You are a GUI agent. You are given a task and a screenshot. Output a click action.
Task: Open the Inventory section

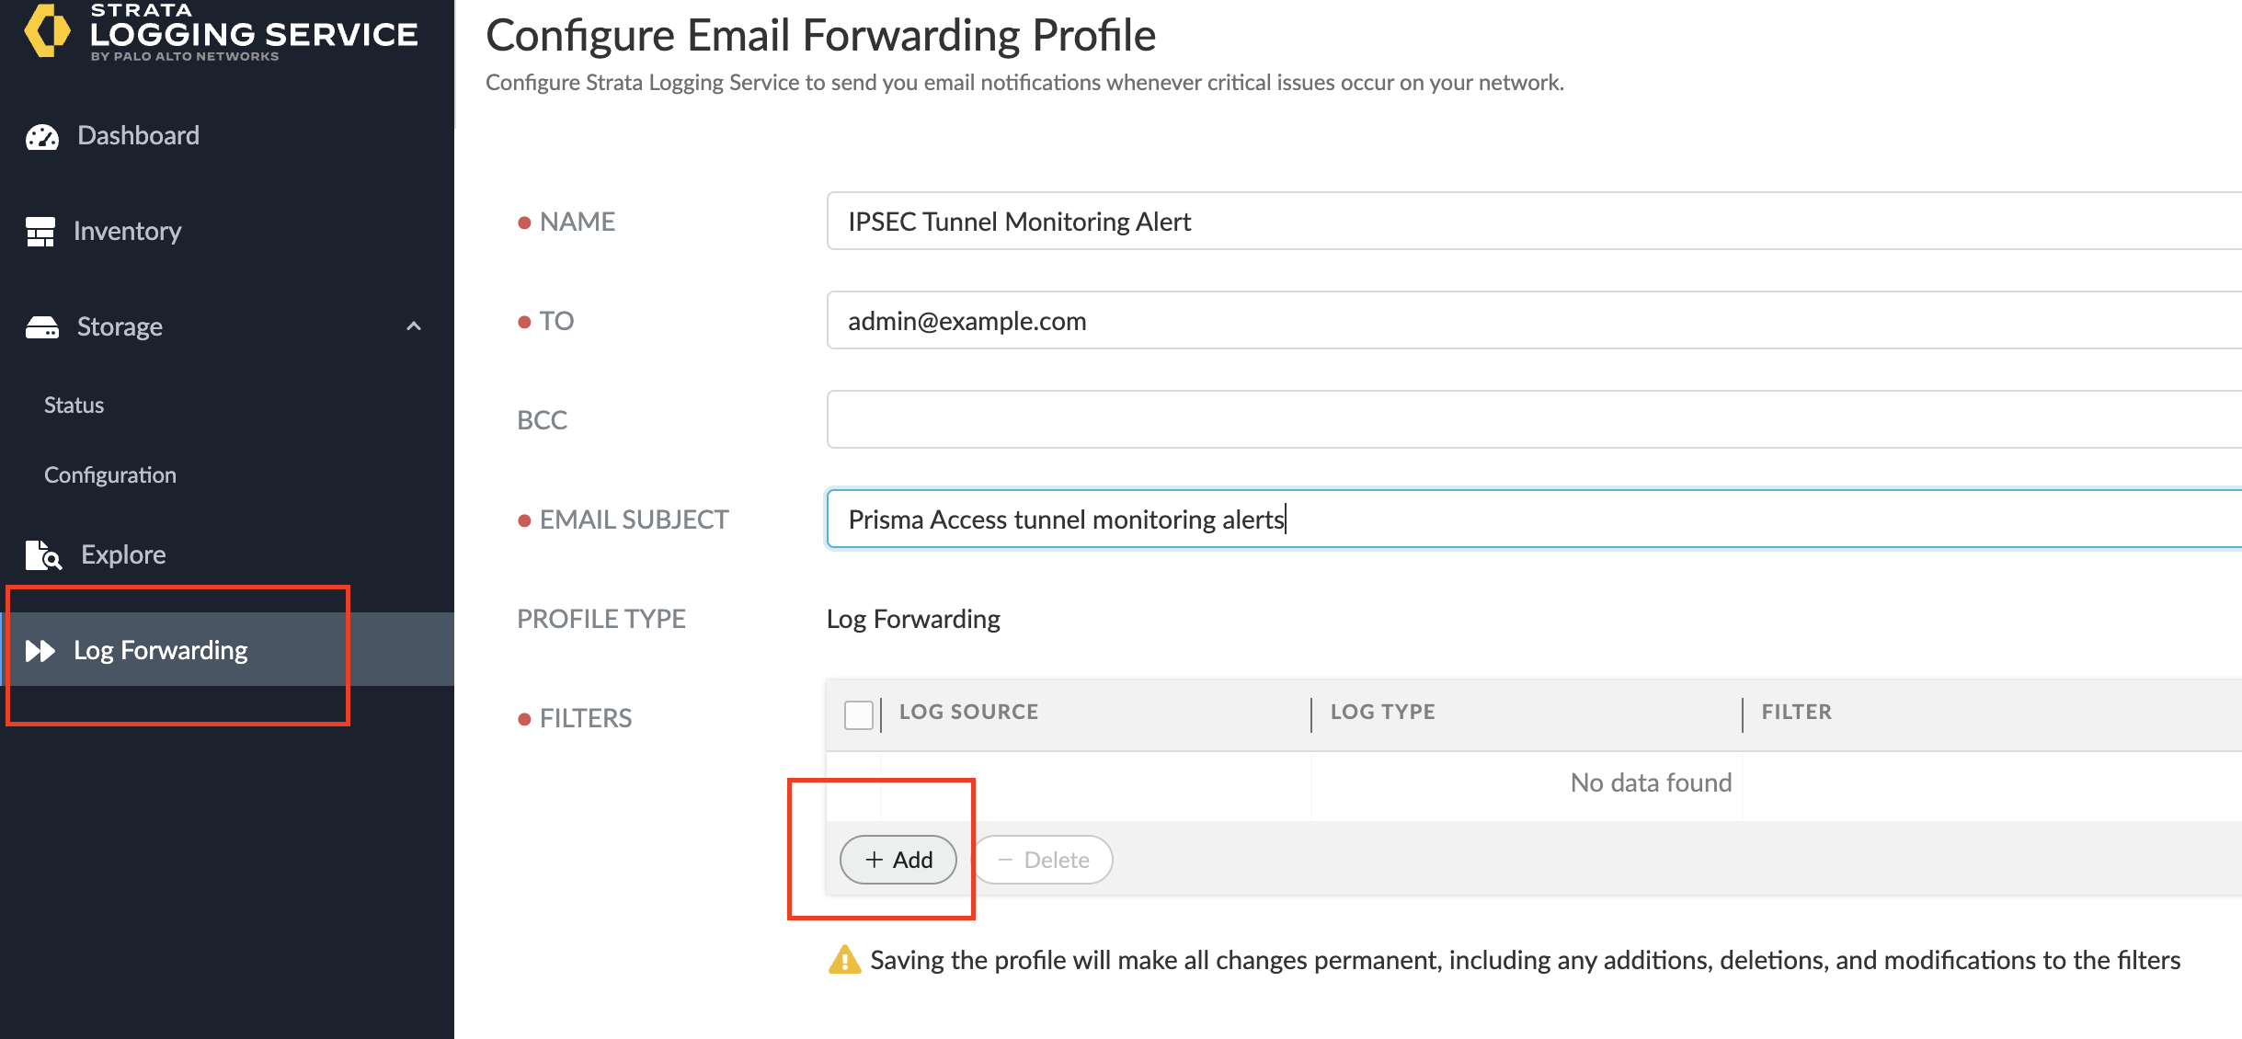[128, 231]
